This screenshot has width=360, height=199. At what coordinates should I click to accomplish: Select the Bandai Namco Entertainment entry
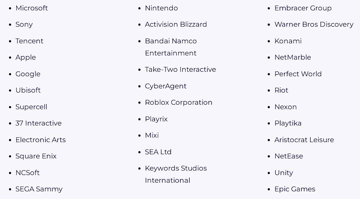click(x=171, y=47)
